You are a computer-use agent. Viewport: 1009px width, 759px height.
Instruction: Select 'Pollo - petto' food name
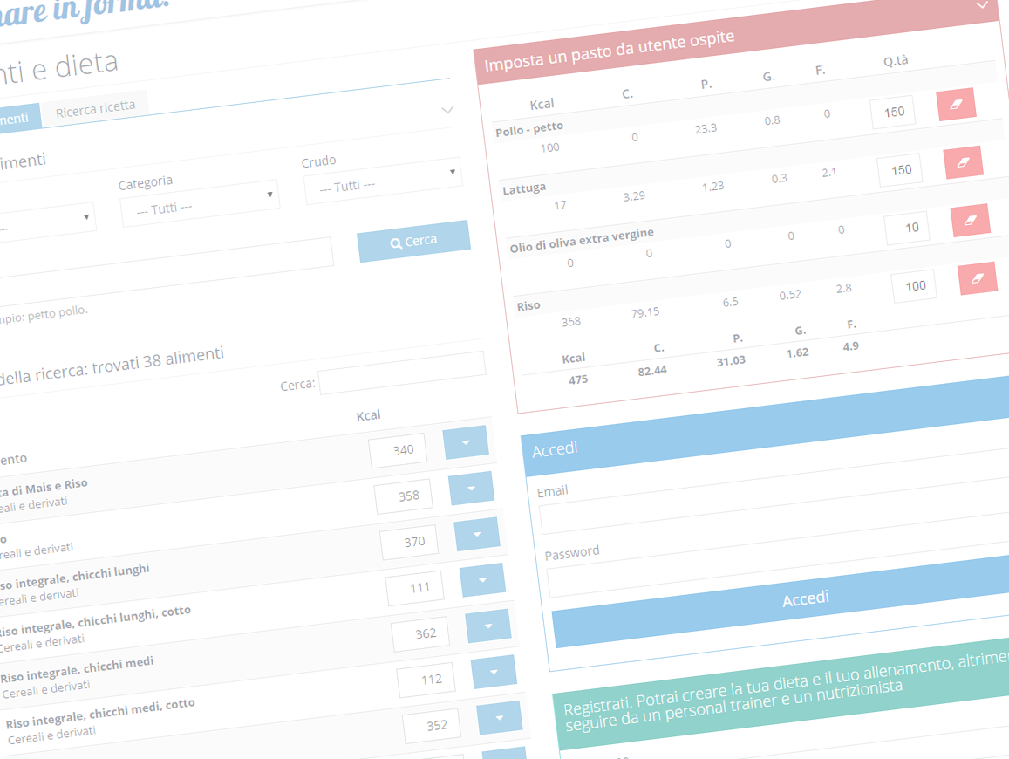pyautogui.click(x=529, y=129)
